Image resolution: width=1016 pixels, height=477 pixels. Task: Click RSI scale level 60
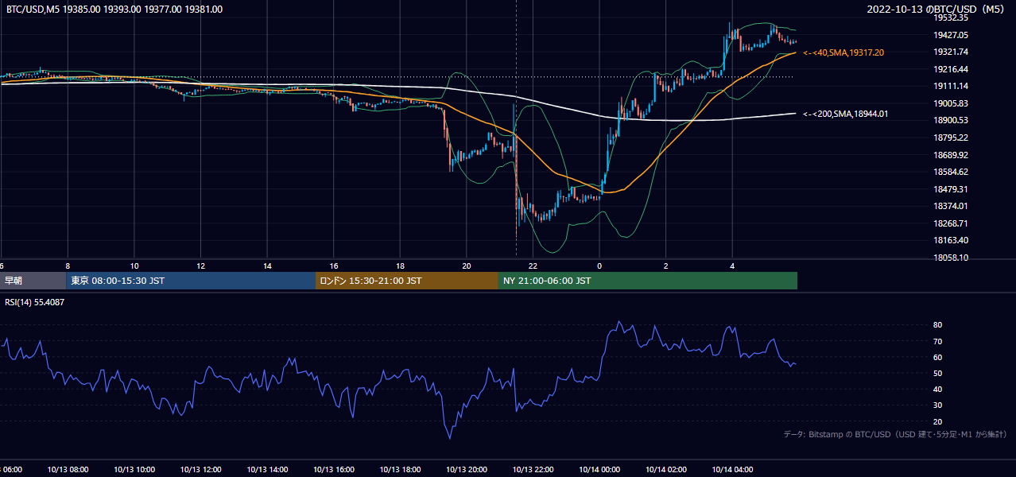938,357
